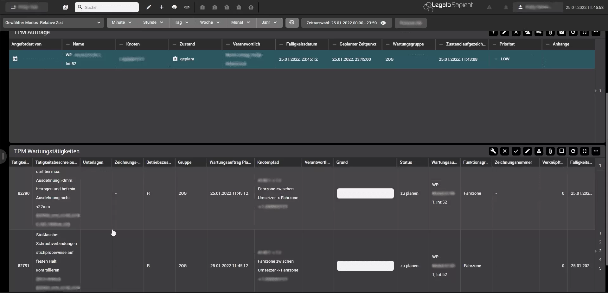The width and height of the screenshot is (608, 293).
Task: Open Gewählter Modus: Relative Zeit dropdown
Action: pyautogui.click(x=53, y=23)
